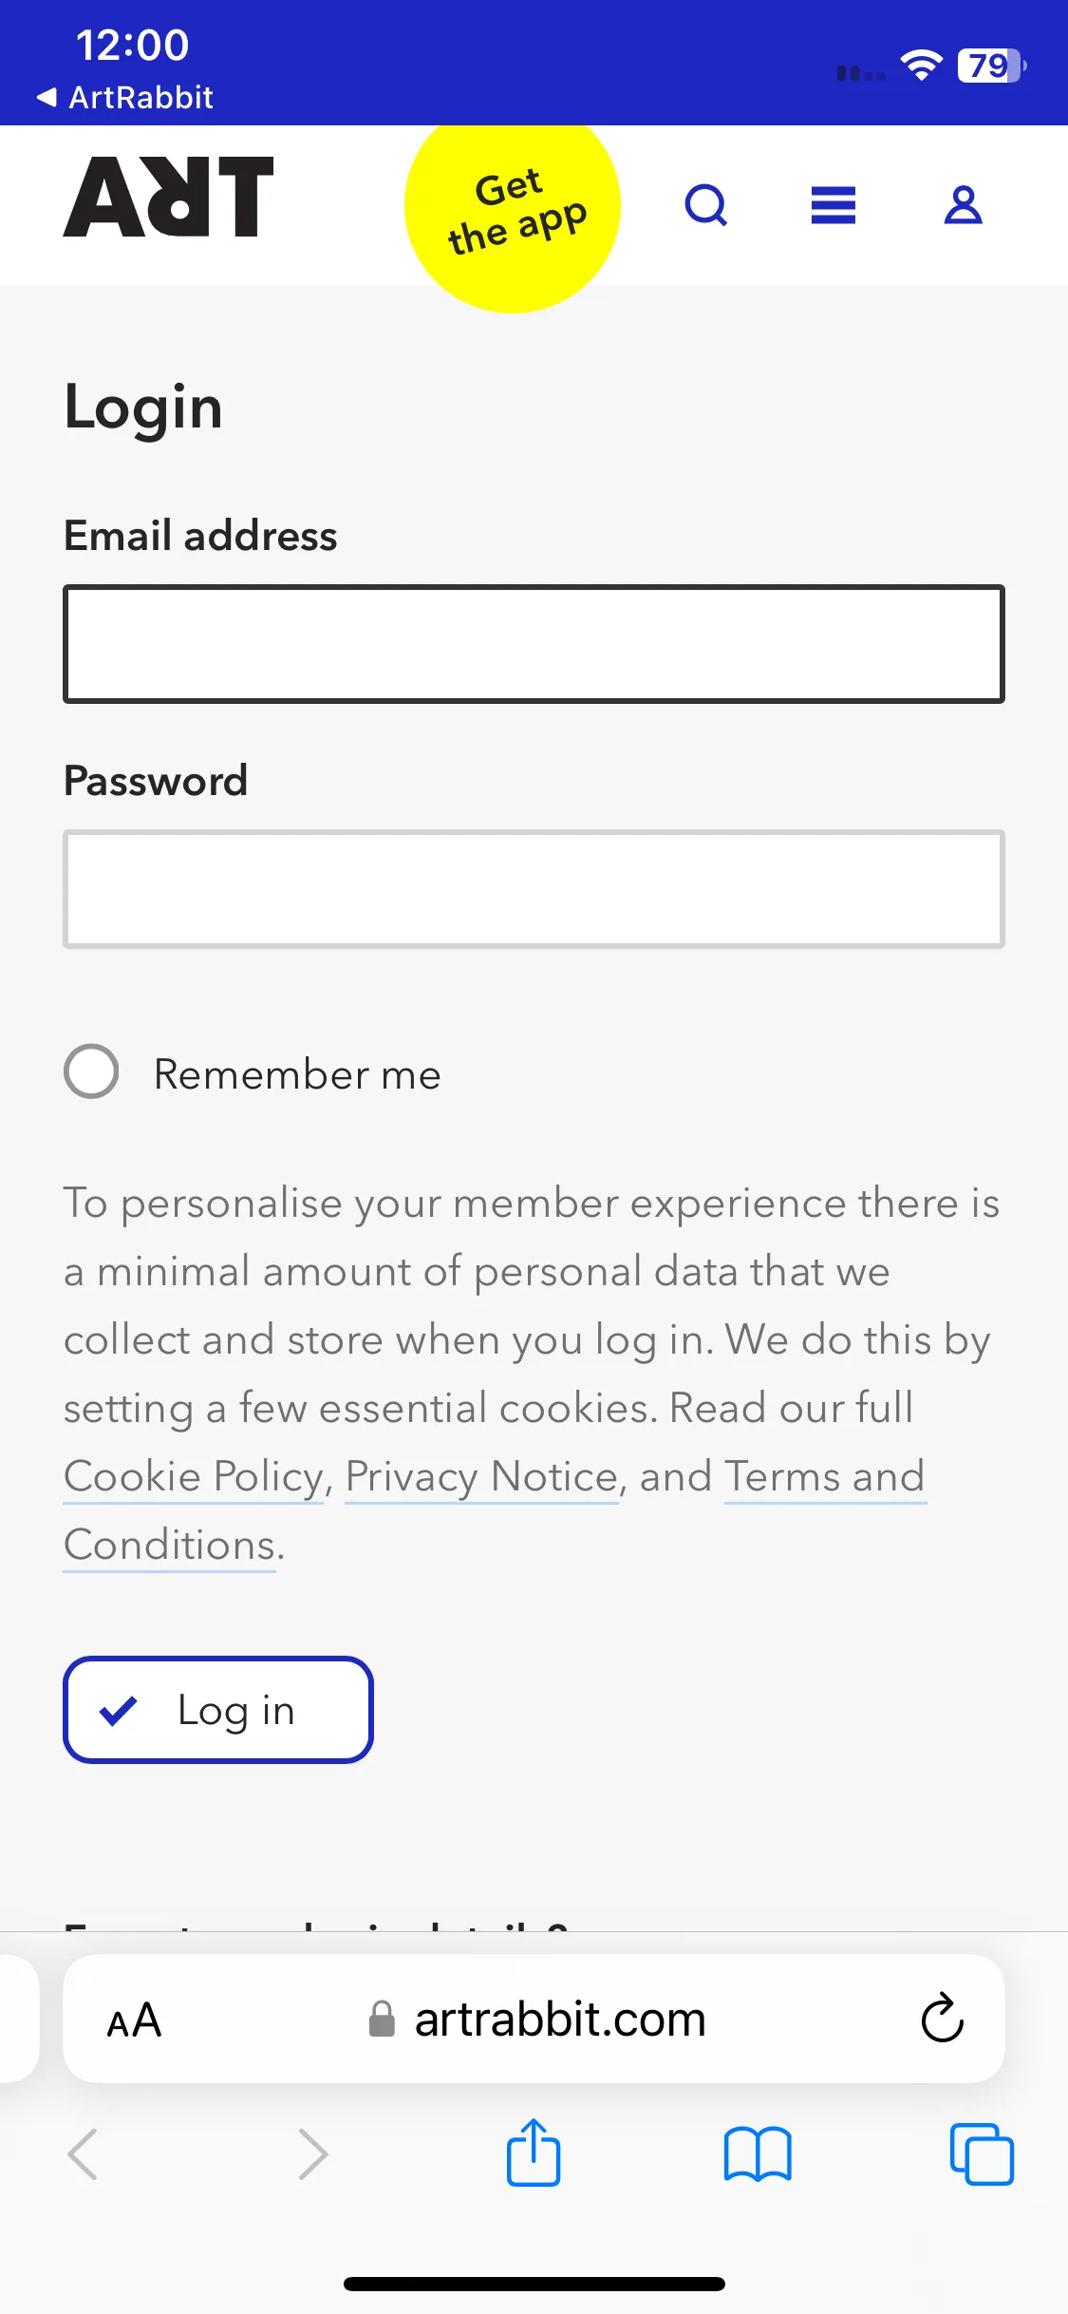1068x2314 pixels.
Task: Focus the Email address field
Action: 534,644
